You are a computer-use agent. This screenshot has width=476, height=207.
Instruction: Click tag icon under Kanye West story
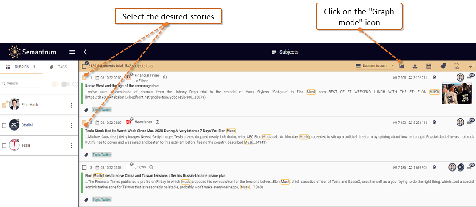86,110
